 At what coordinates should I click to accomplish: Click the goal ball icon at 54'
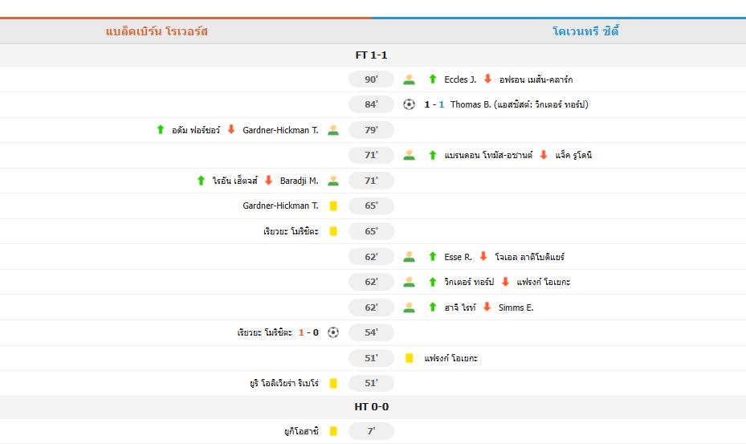(x=333, y=332)
